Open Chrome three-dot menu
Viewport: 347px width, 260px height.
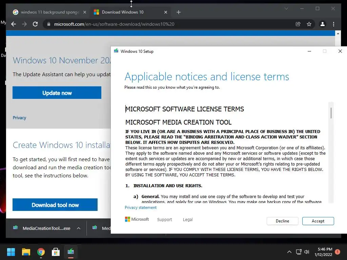(x=333, y=24)
